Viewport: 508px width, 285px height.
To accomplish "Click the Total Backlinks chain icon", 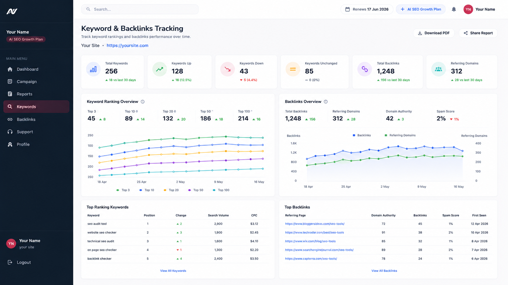I will click(365, 69).
